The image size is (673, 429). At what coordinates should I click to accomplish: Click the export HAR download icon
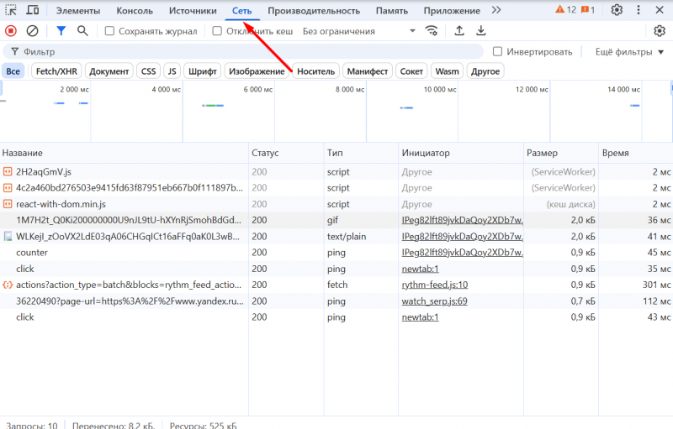481,31
